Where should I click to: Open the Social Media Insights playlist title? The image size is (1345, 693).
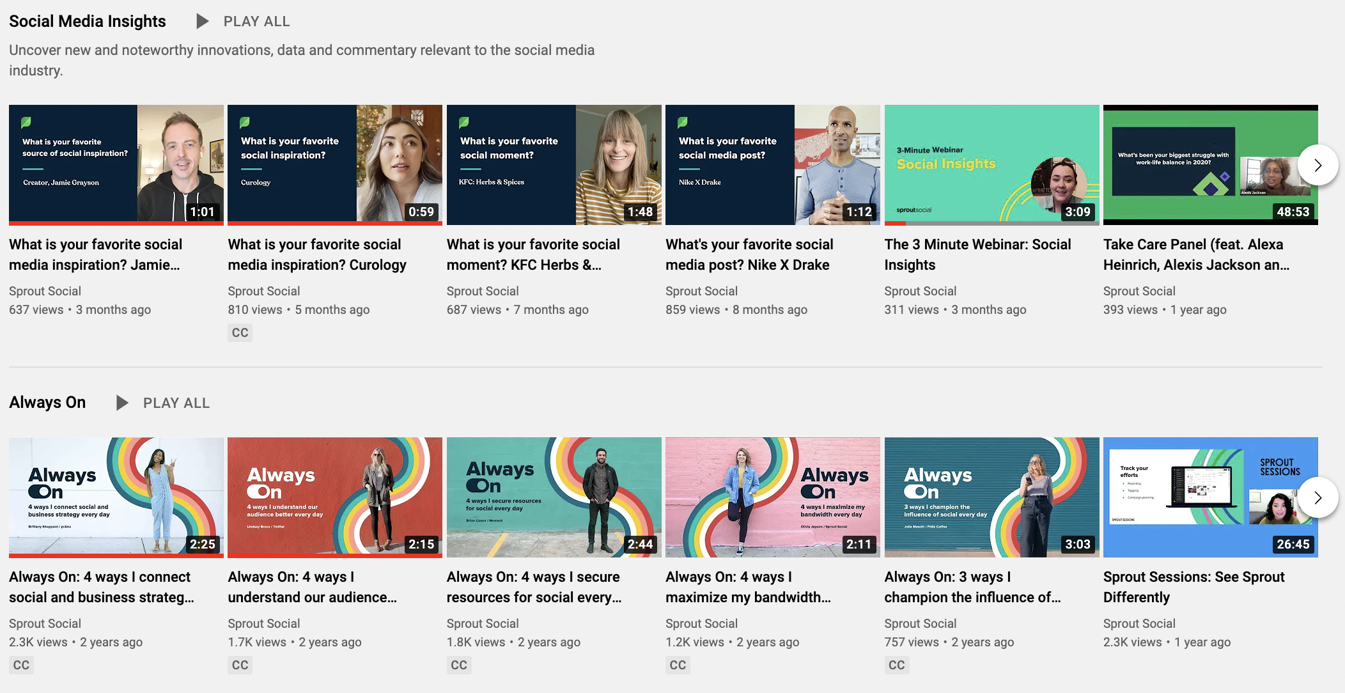coord(88,21)
